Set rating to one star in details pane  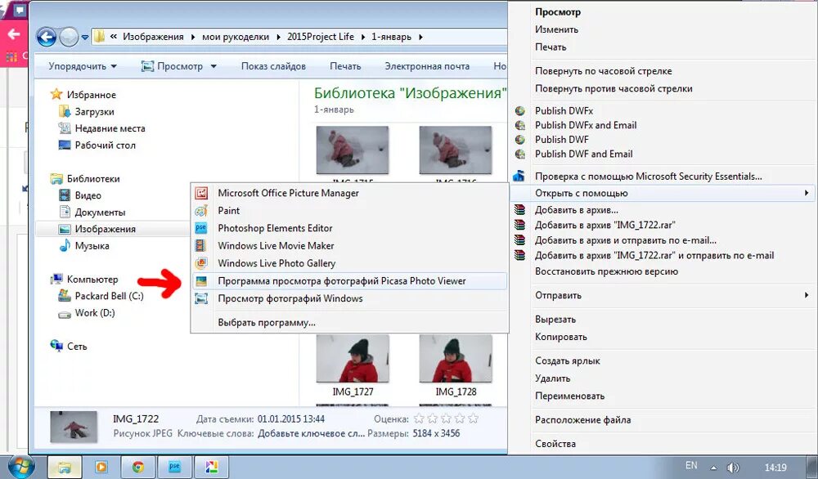pos(419,419)
